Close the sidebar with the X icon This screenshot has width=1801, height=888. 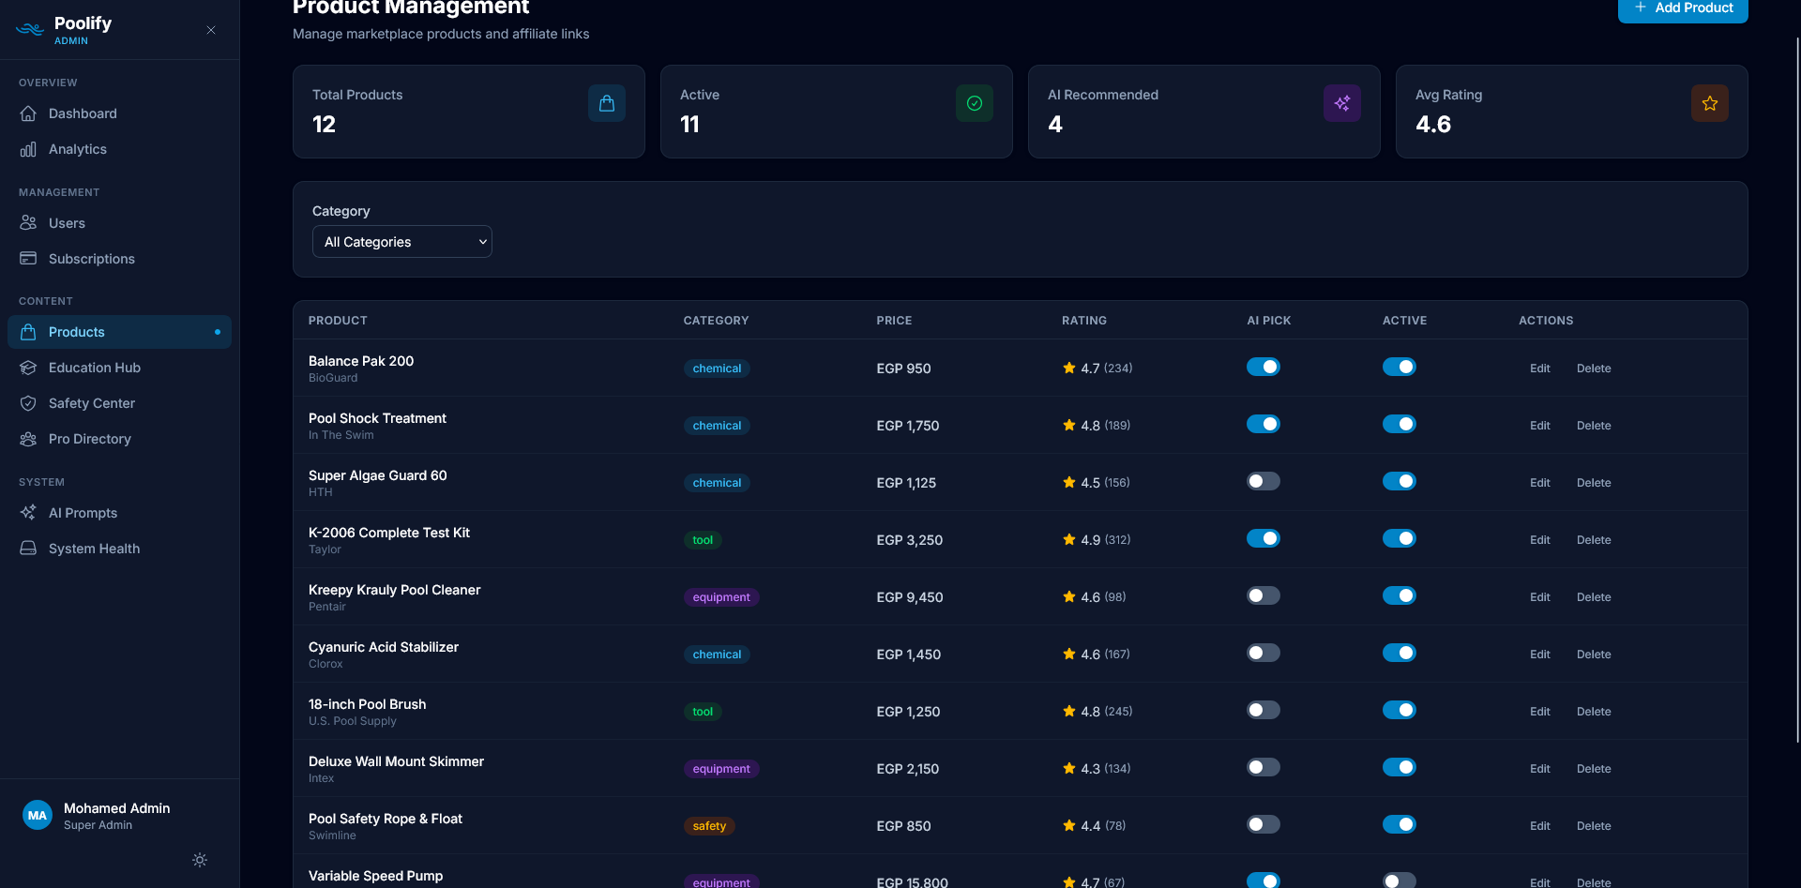click(x=211, y=30)
